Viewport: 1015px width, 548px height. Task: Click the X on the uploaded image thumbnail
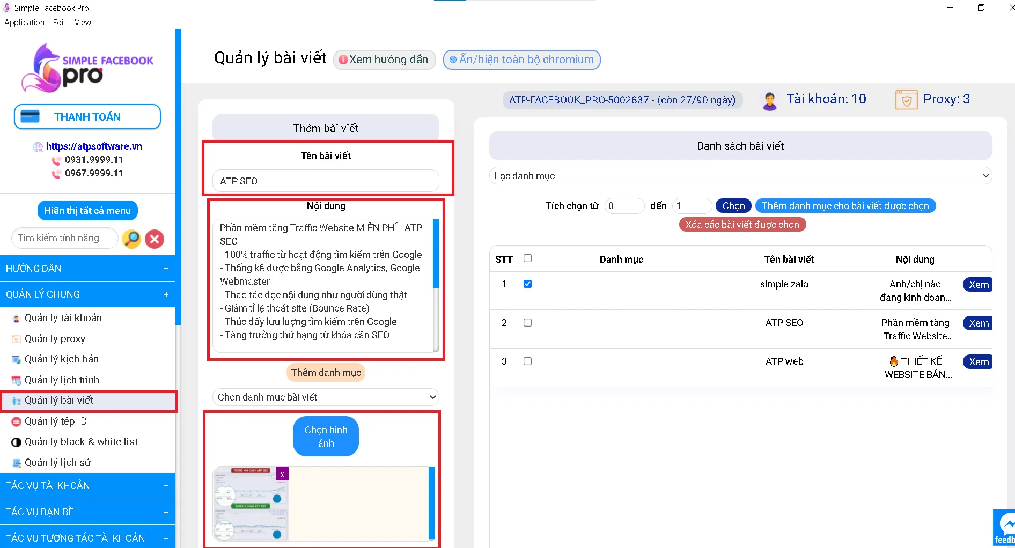[282, 474]
